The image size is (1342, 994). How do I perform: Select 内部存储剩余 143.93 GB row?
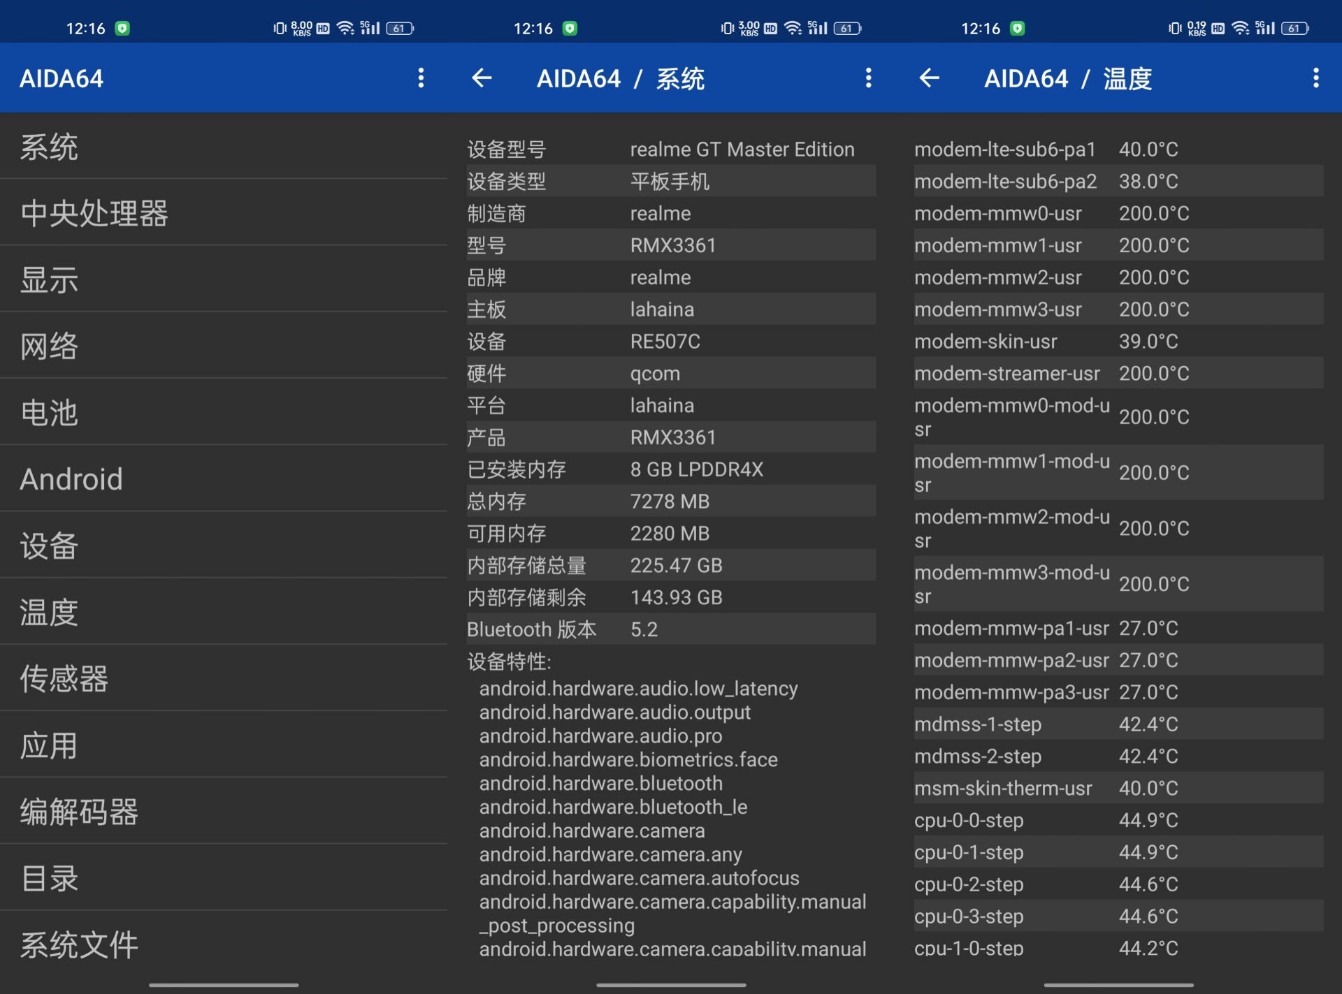click(x=671, y=597)
